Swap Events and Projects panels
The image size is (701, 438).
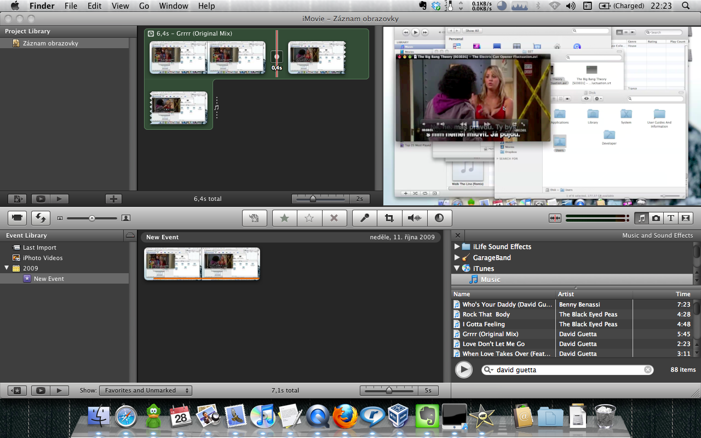coord(41,218)
